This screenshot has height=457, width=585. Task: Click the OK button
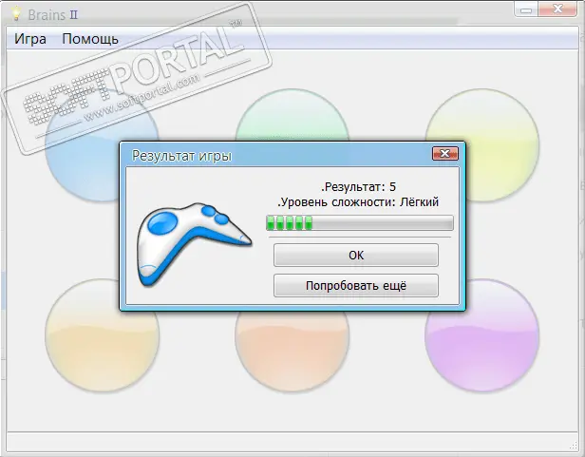(356, 255)
